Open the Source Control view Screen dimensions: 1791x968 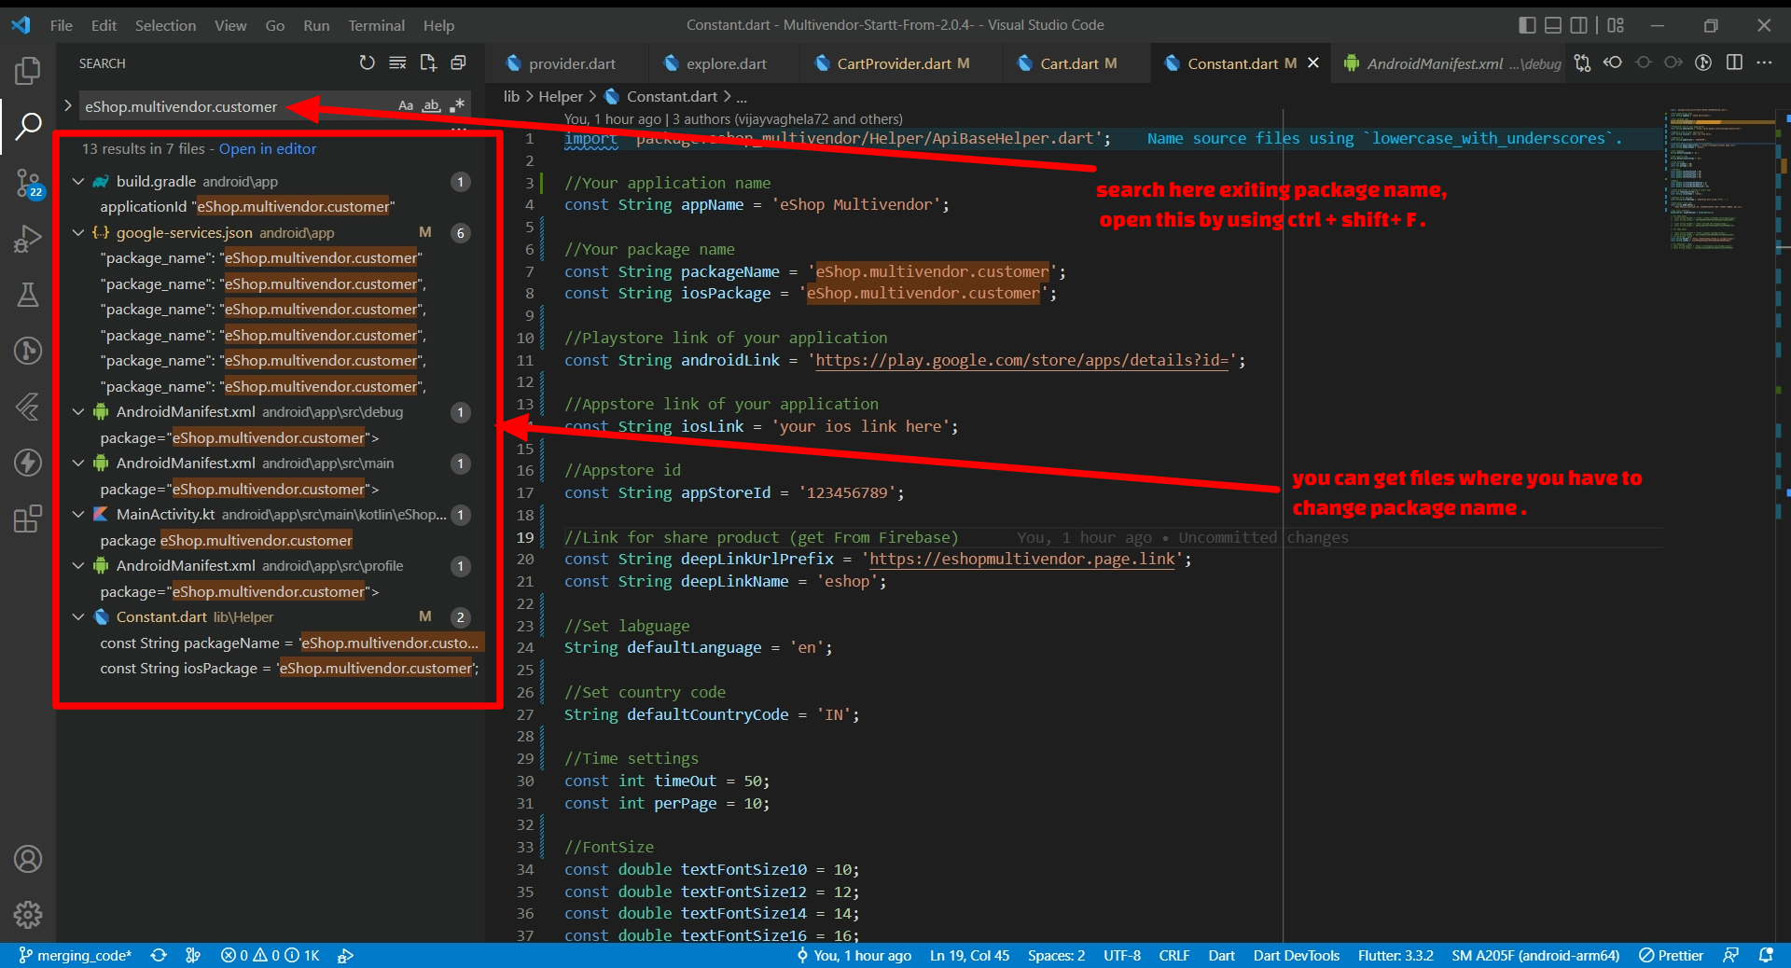pos(28,183)
